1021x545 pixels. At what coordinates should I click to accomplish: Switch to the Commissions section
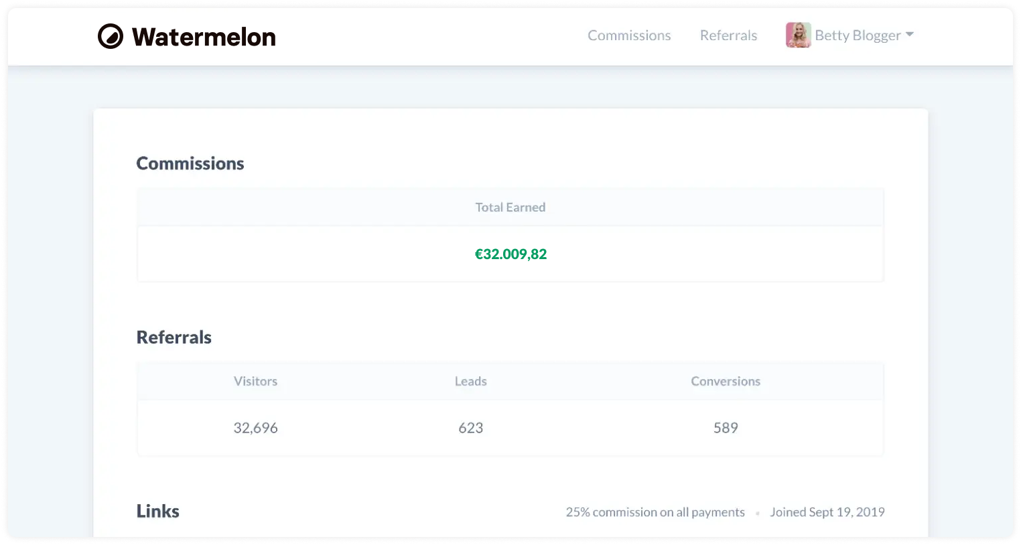pos(628,35)
